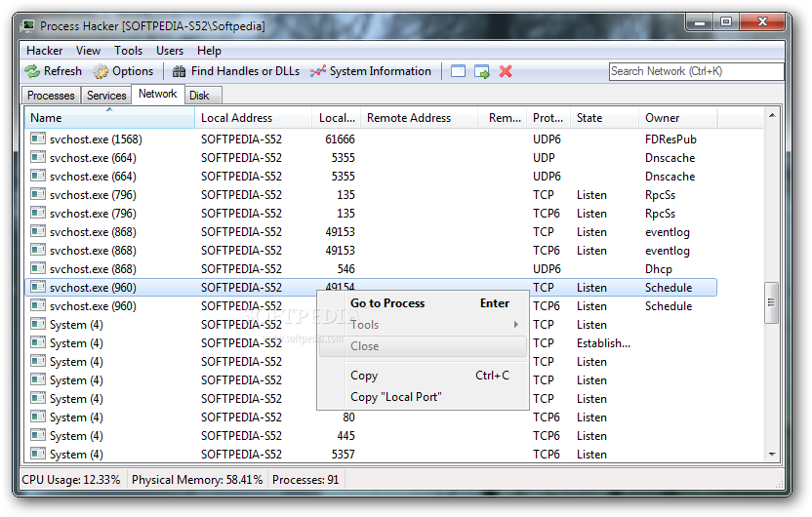Click the 61666 local port cell

pos(340,139)
